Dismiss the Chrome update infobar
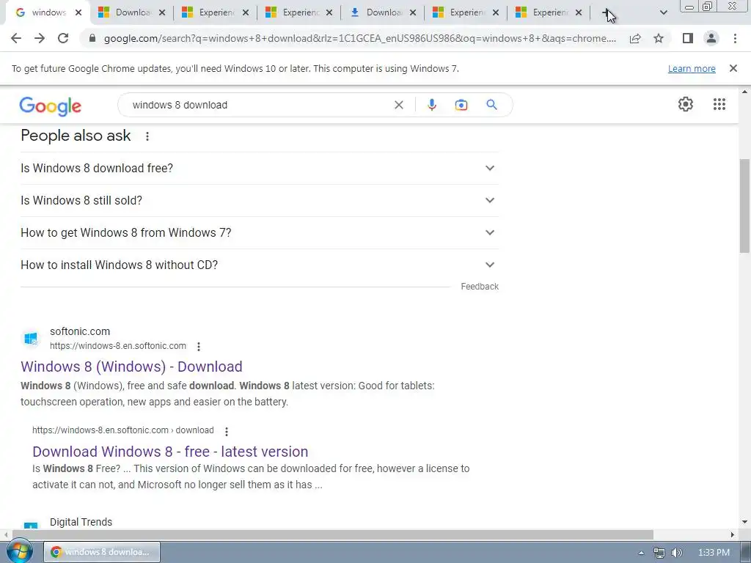The height and width of the screenshot is (563, 751). click(x=733, y=68)
